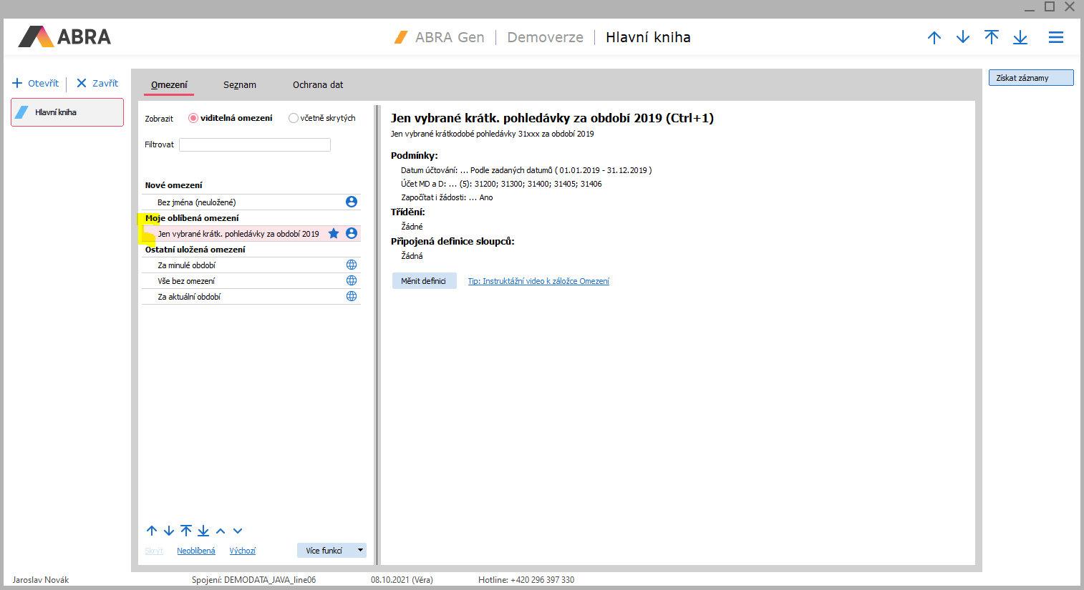Click the globe icon beside Za minulé období
The image size is (1084, 590).
pos(352,265)
